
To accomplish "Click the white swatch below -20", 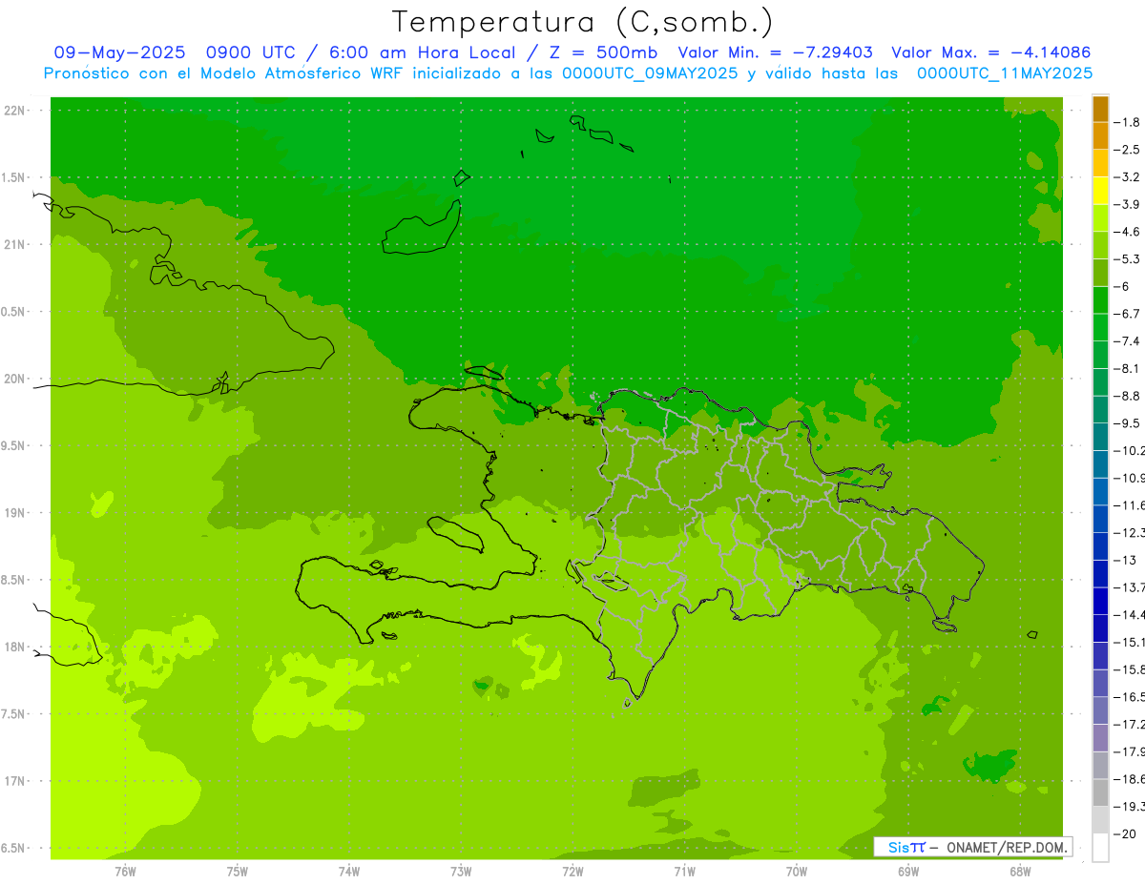I will [x=1100, y=847].
